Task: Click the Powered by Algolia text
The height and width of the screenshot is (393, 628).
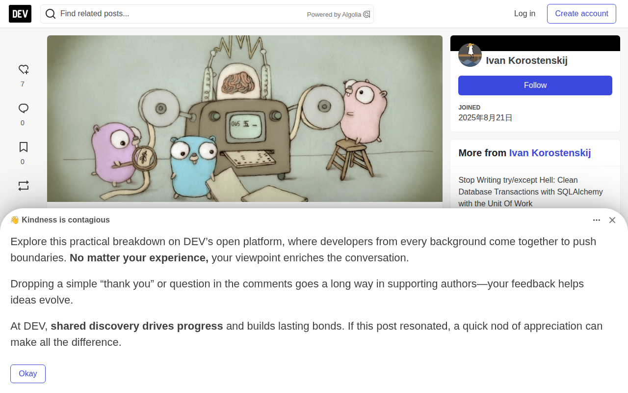Action: click(334, 15)
